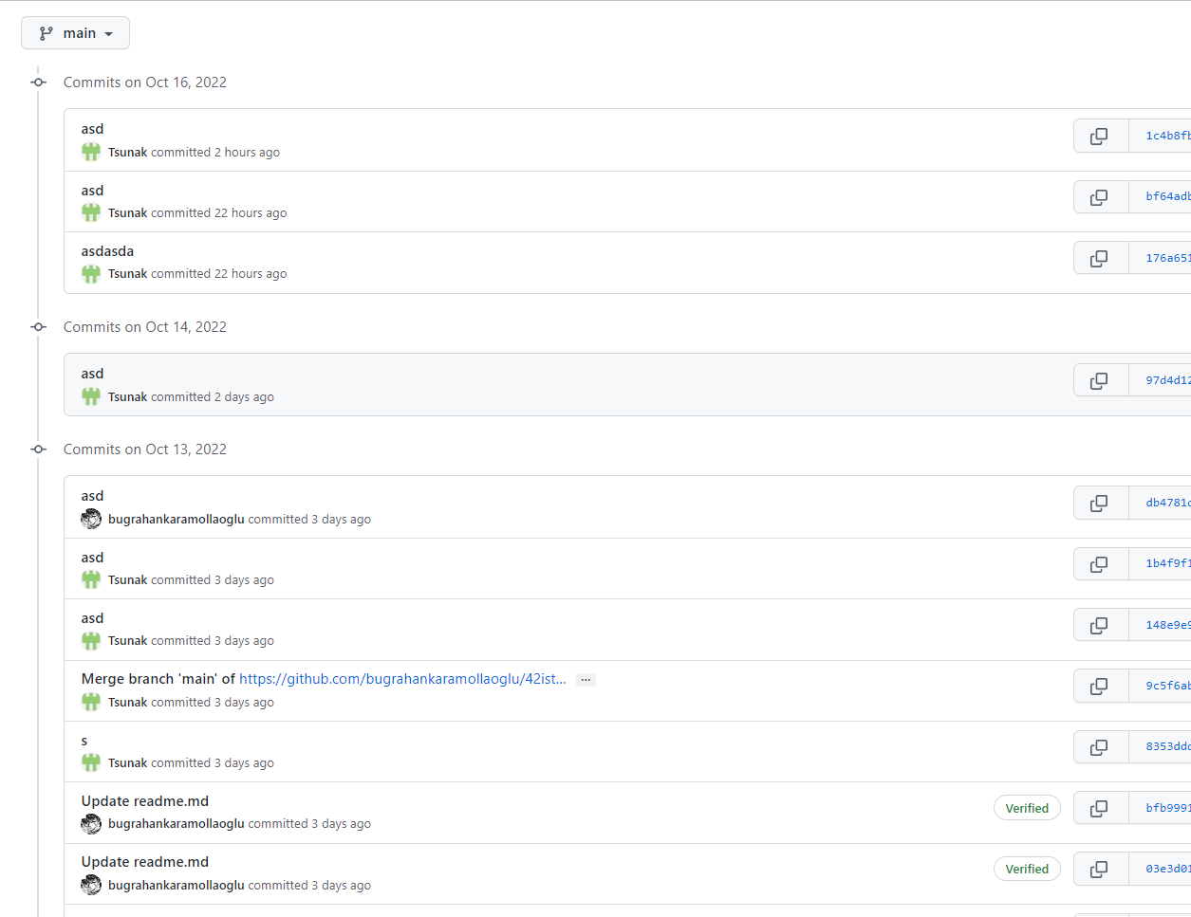Copy the SHA of the merge branch commit

(x=1100, y=685)
